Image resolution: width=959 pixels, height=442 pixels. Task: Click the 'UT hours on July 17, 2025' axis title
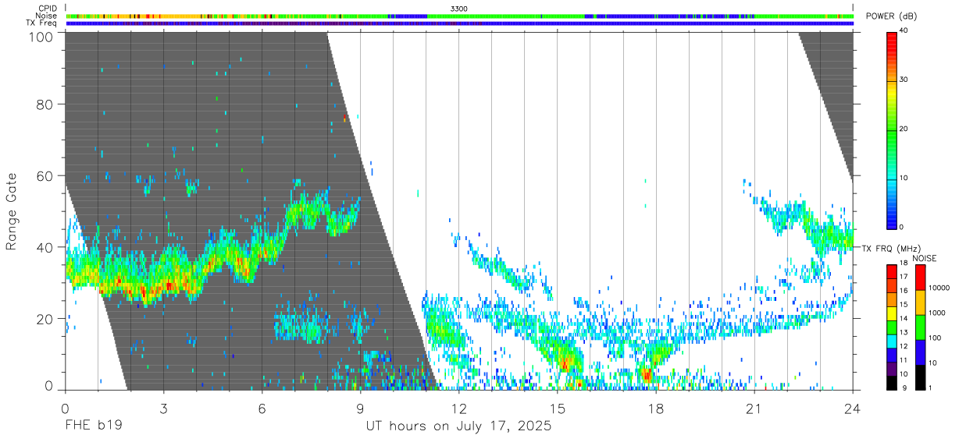point(458,426)
